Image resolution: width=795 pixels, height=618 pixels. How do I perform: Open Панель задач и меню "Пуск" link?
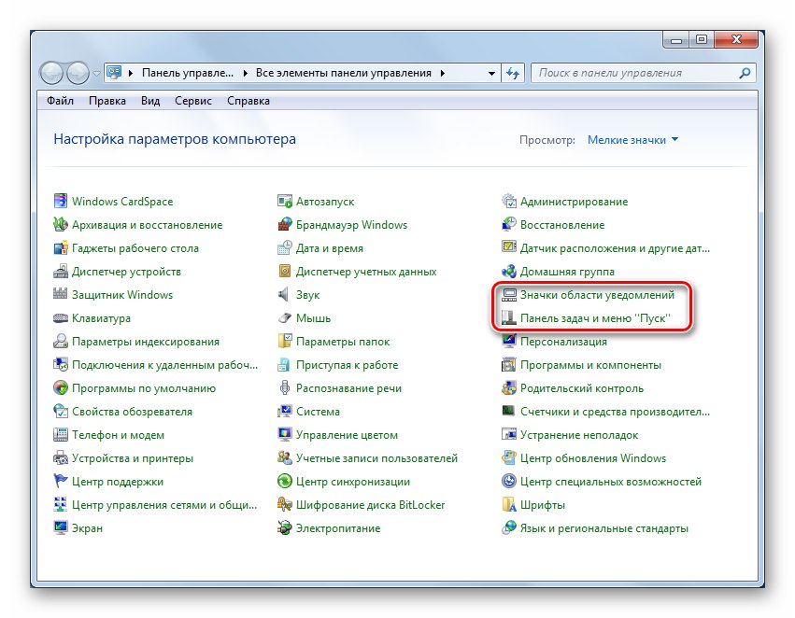point(595,318)
